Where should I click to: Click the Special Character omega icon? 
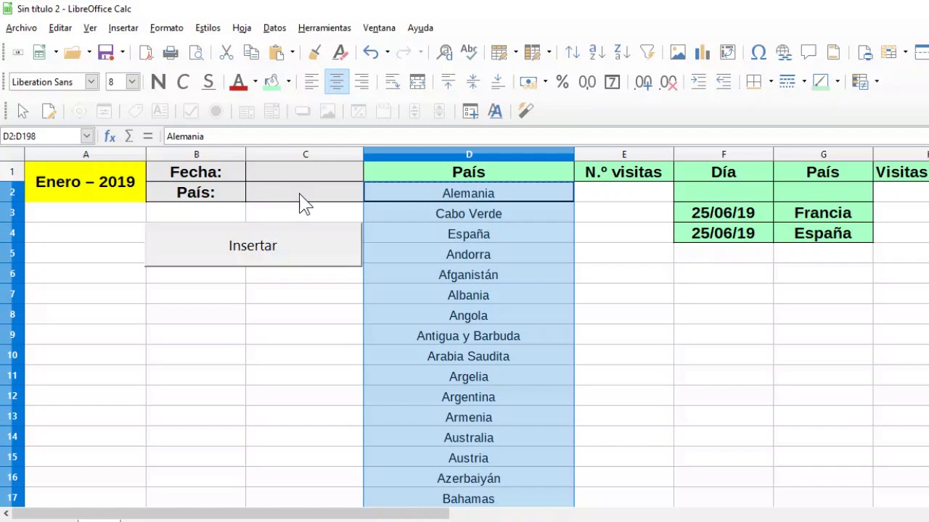click(758, 52)
